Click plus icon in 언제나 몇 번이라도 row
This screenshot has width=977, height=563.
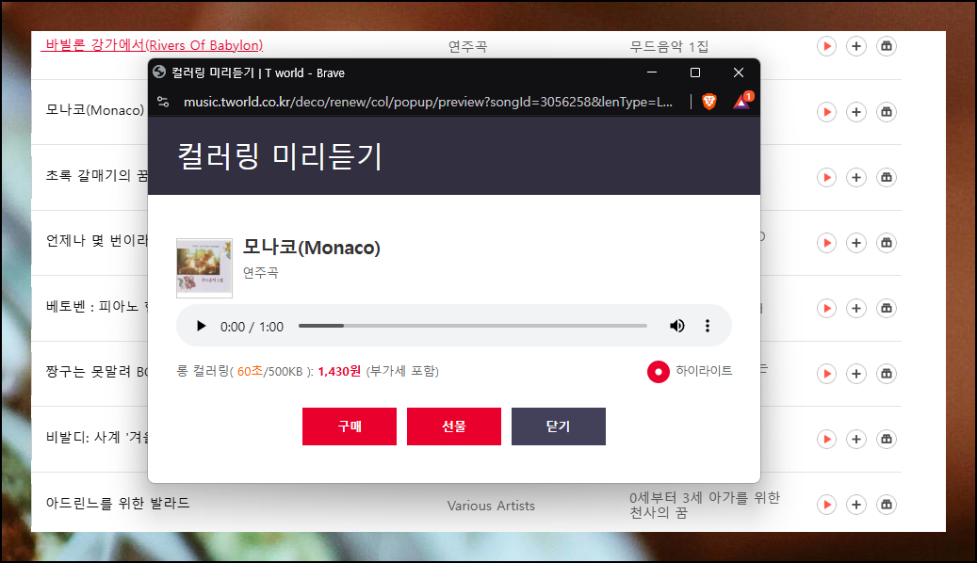[x=856, y=243]
